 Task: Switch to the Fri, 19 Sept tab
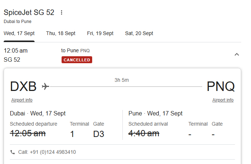point(100,33)
